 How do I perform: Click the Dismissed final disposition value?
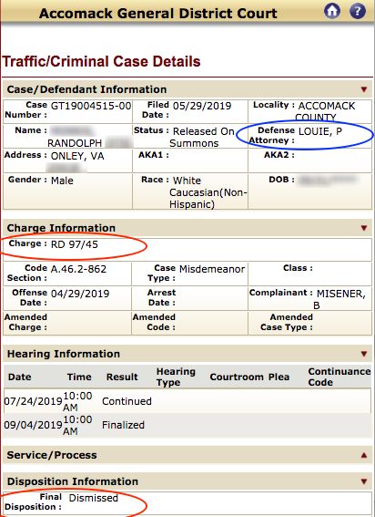(x=93, y=498)
